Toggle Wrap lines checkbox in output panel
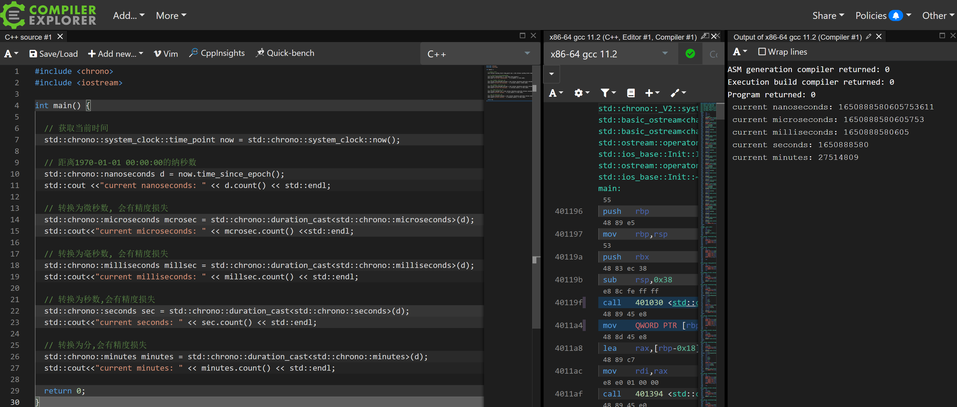This screenshot has width=957, height=407. pyautogui.click(x=761, y=51)
